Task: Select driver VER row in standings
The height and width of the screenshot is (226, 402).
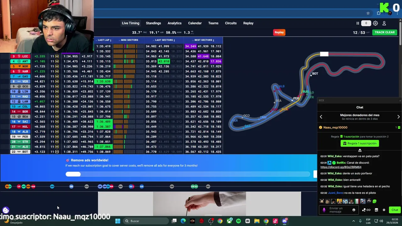Action: click(20, 82)
